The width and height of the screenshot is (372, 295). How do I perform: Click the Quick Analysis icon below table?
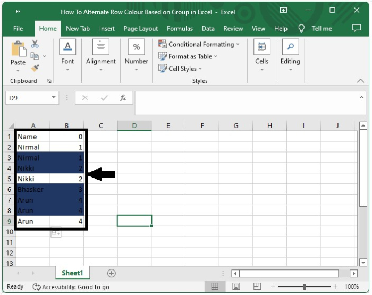(x=56, y=233)
